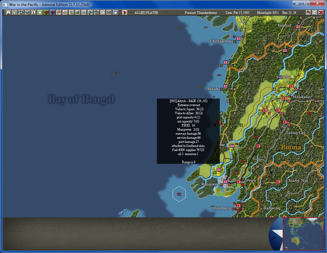Viewport: 327px width, 253px height.
Task: Click the 'Mandalay' city label
Action: click(x=302, y=97)
